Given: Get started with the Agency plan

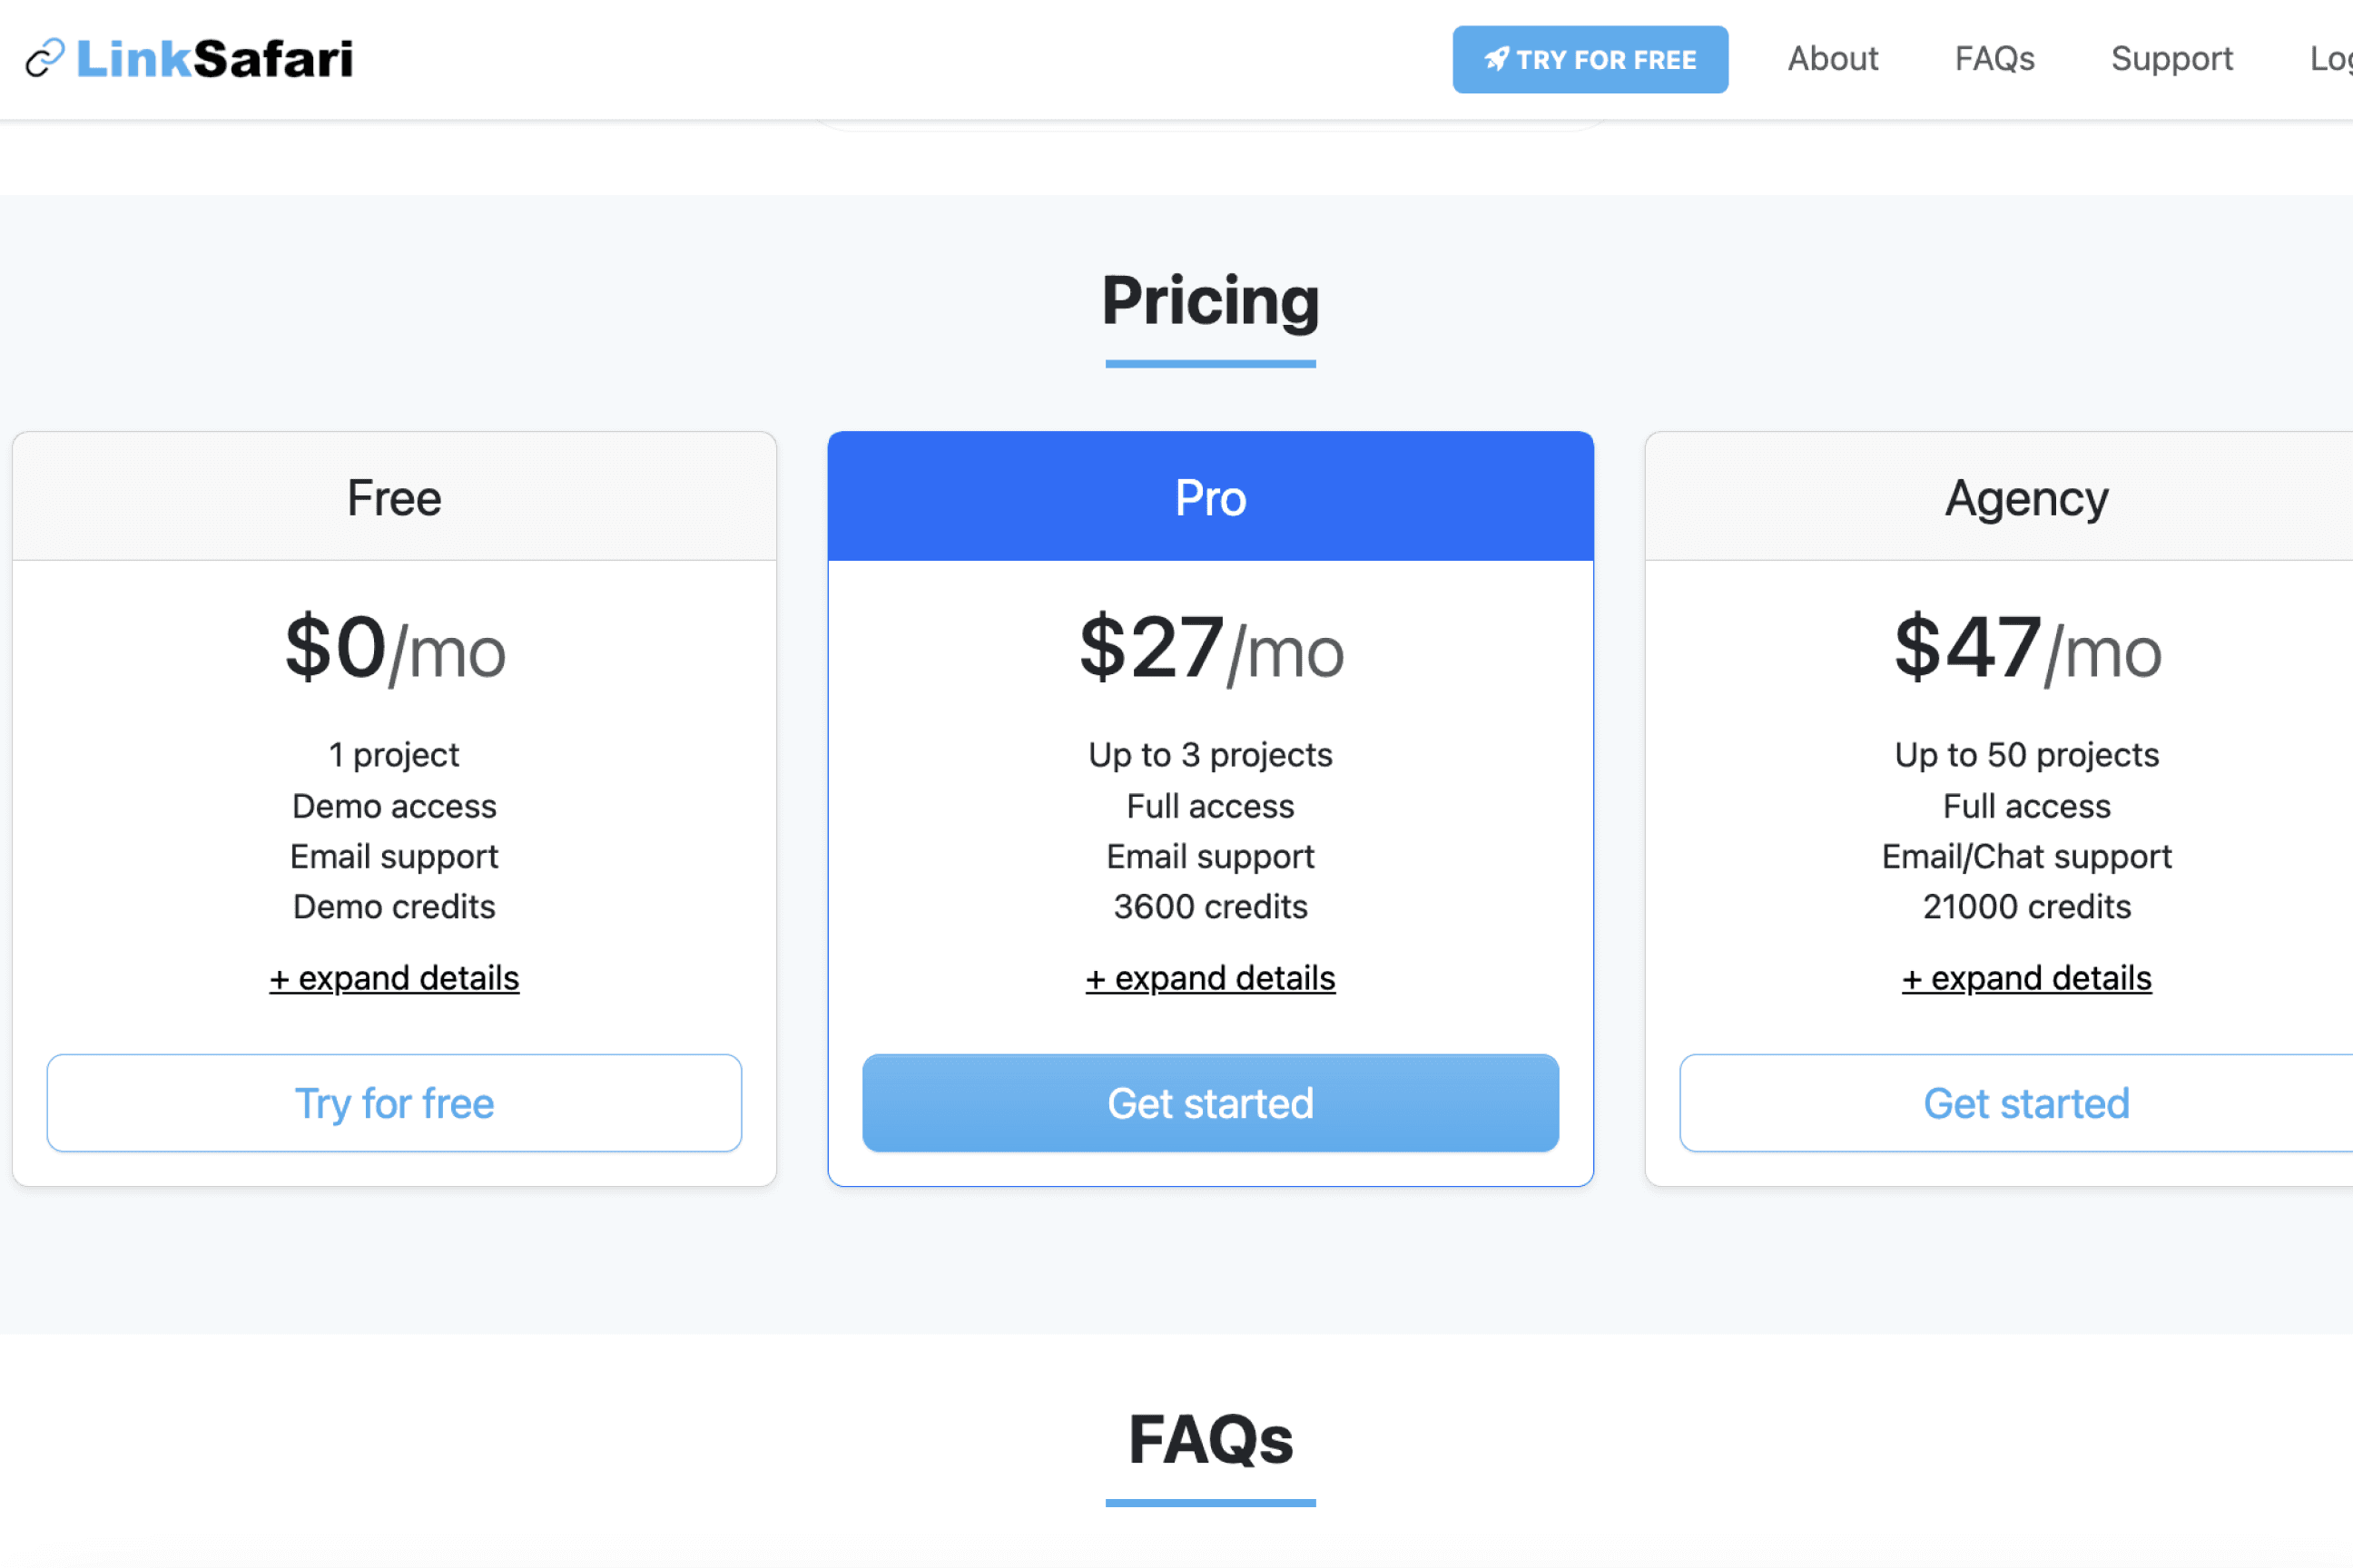Looking at the screenshot, I should 2026,1103.
